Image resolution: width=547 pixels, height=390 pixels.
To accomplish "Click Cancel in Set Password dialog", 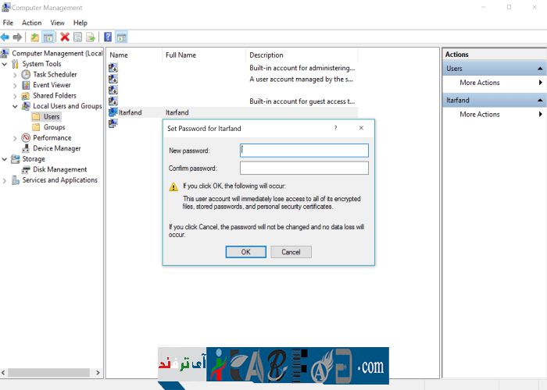I will (291, 252).
